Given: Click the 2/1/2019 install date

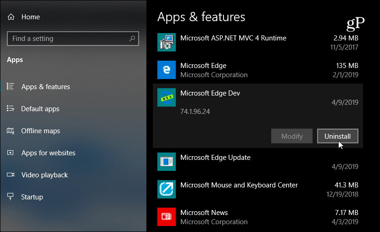Looking at the screenshot, I should pyautogui.click(x=345, y=75).
